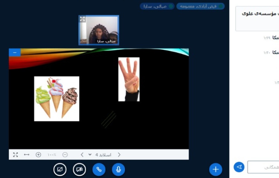Send chat message with the paper plane icon

(x=239, y=167)
